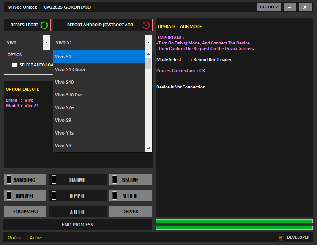Viewport: 317px width, 245px height.
Task: Enable the SELECT AUTO LOAD checkbox
Action: pyautogui.click(x=14, y=65)
